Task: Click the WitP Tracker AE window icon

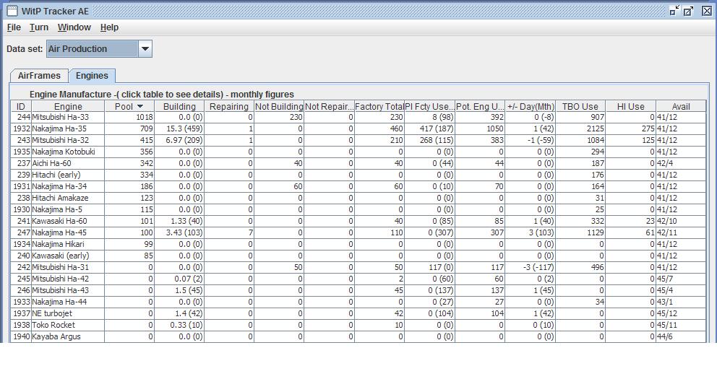Action: click(x=12, y=11)
